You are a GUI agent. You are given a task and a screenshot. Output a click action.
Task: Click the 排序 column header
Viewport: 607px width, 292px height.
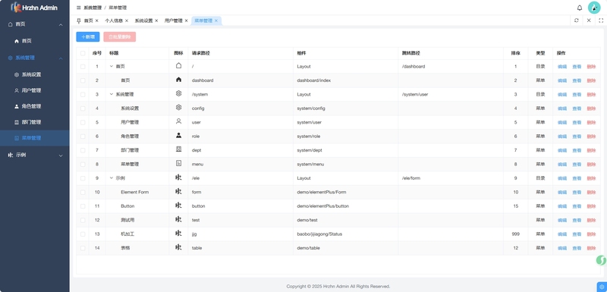point(515,53)
